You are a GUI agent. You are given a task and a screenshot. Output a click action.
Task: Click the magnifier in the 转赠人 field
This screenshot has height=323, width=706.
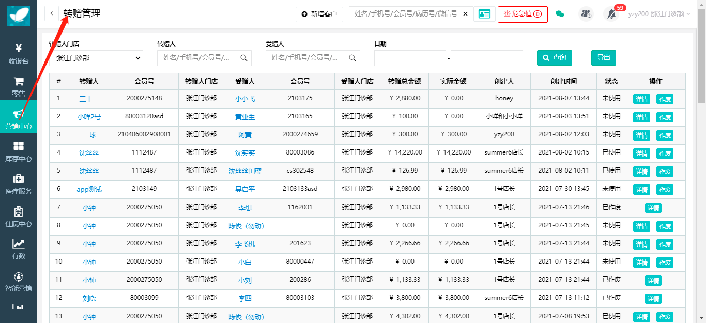point(244,58)
